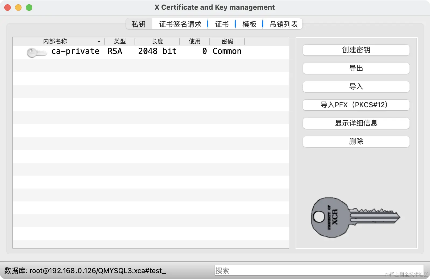This screenshot has width=430, height=279.
Task: Select the ca-private key row
Action: point(151,53)
